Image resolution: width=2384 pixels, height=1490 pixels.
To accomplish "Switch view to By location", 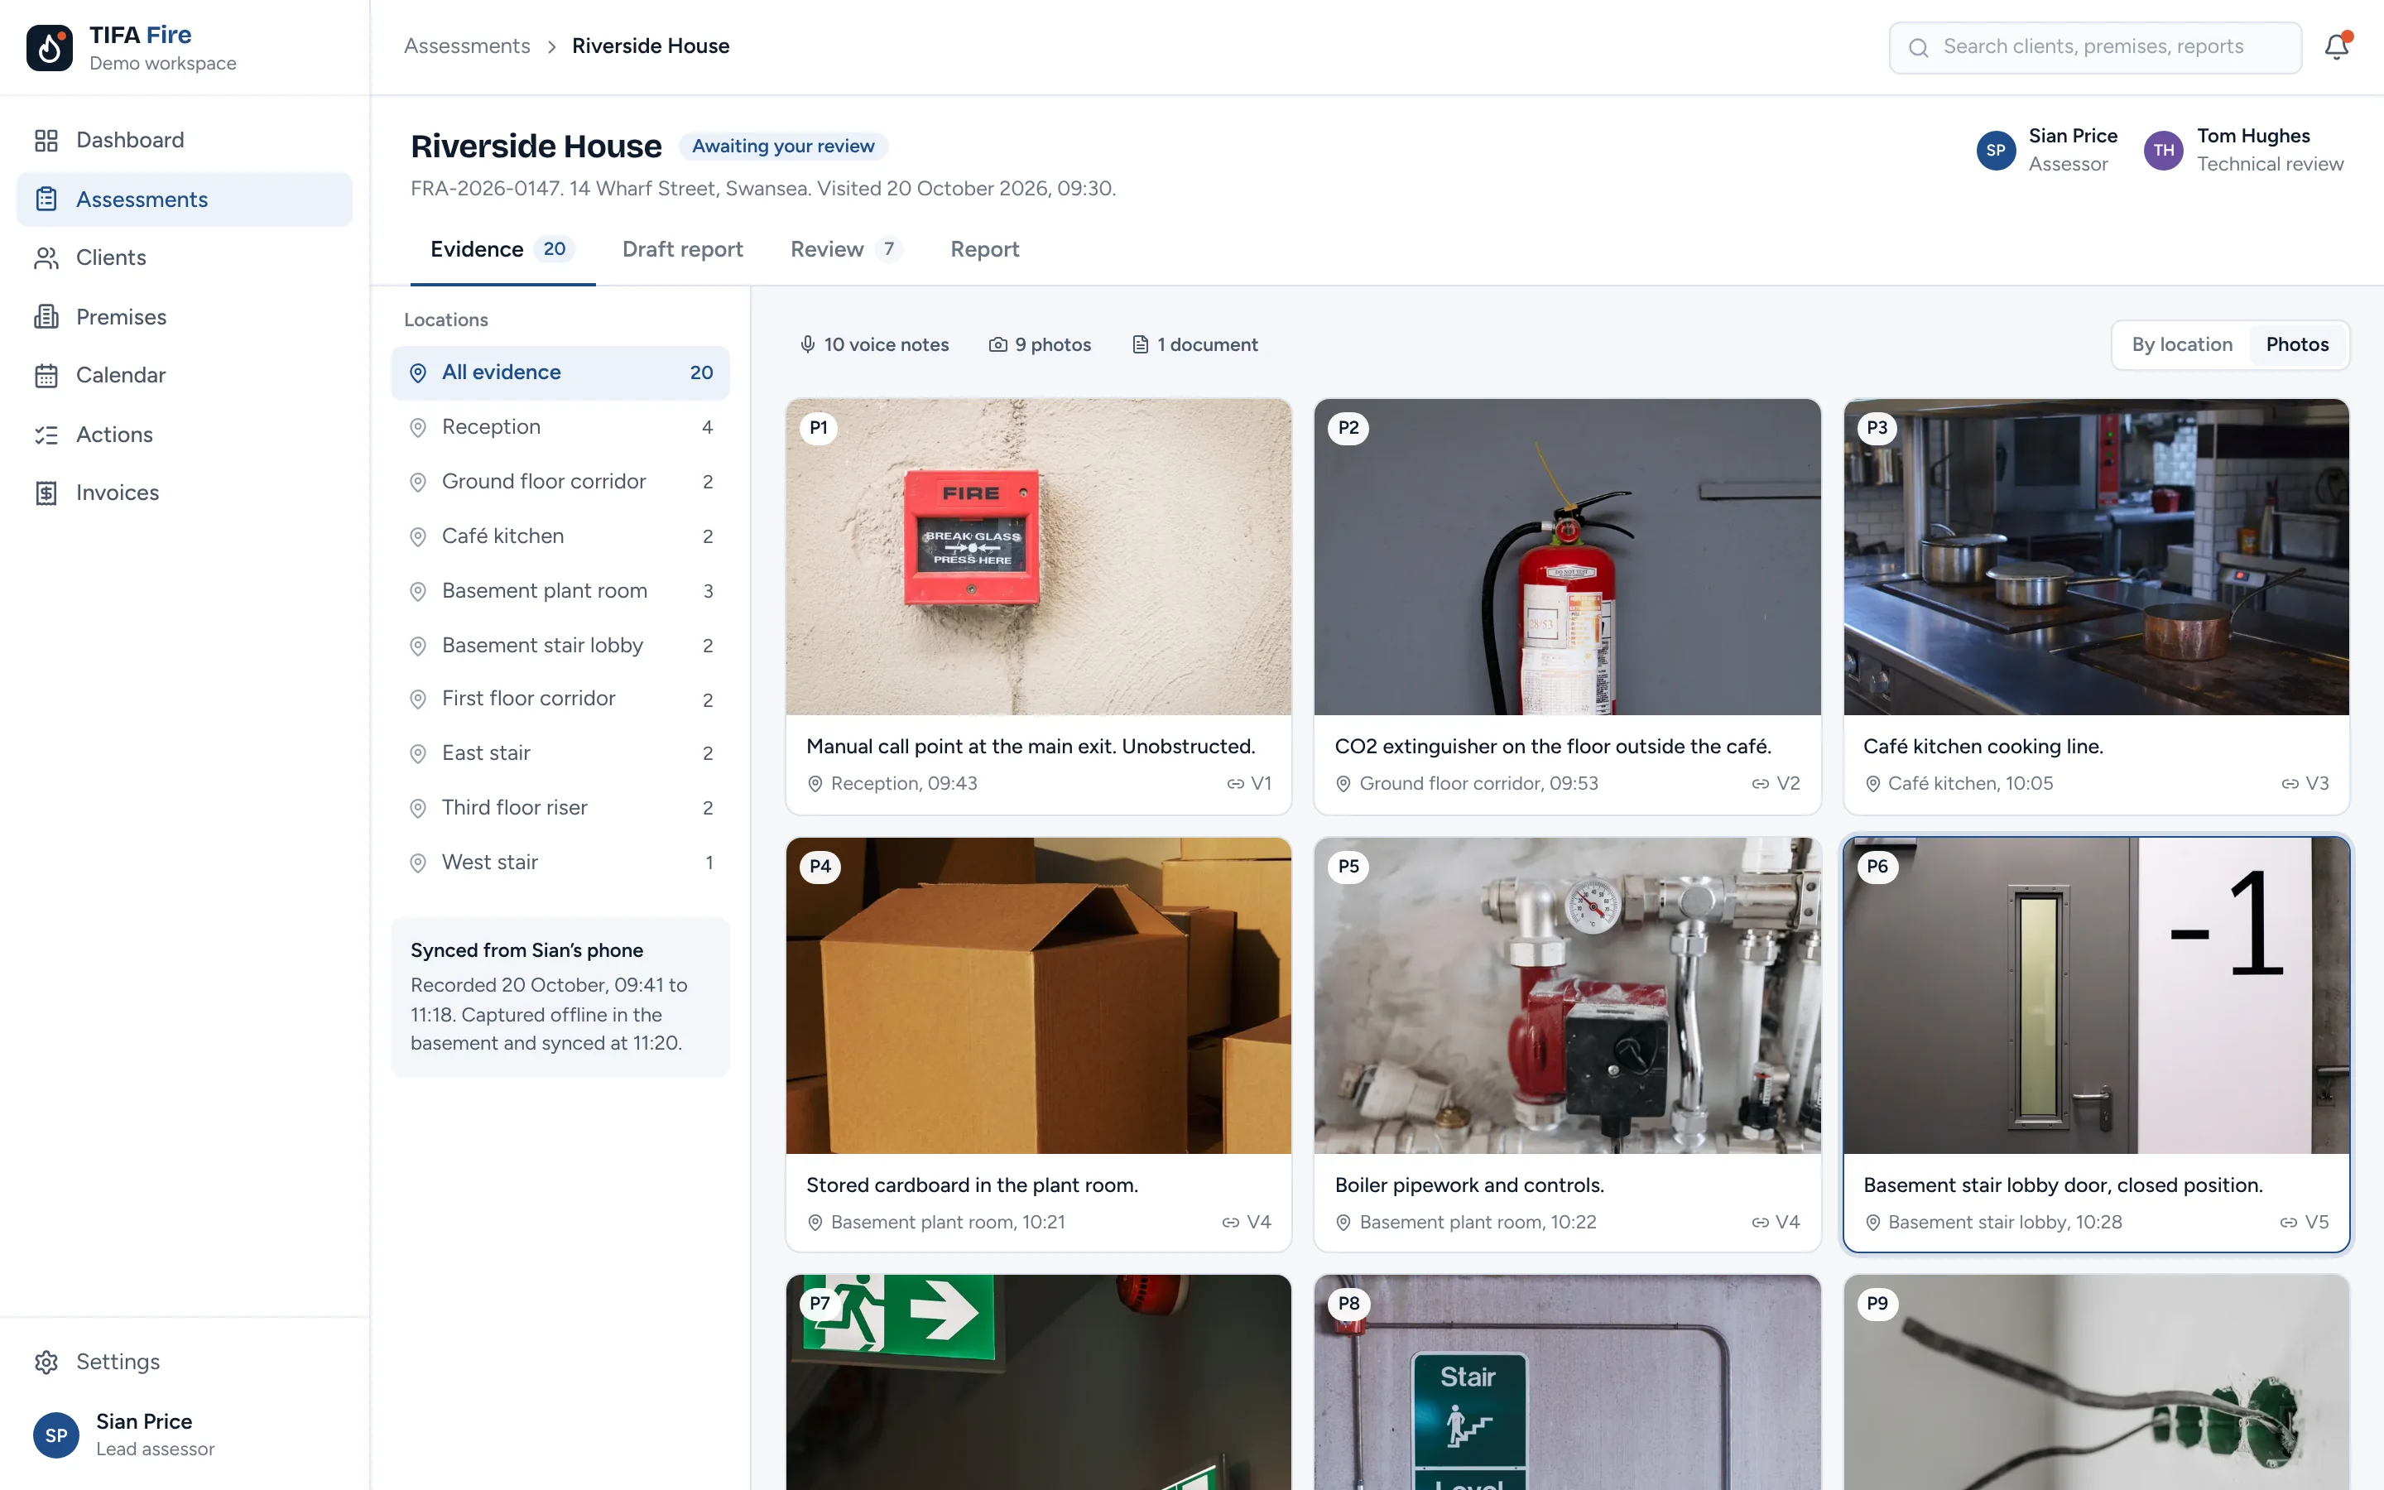I will click(x=2182, y=344).
